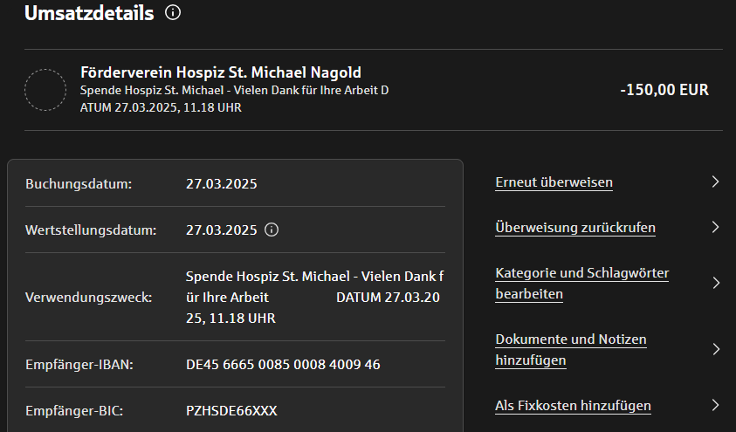Select Überweisung zurückrufen link
This screenshot has width=736, height=432.
click(575, 228)
